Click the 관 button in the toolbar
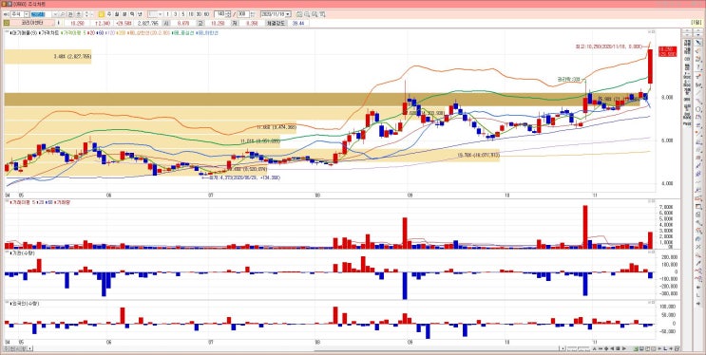Image resolution: width=706 pixels, height=355 pixels. click(x=70, y=14)
